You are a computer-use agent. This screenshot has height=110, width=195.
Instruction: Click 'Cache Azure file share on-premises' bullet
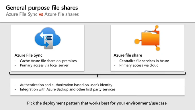tap(48, 61)
